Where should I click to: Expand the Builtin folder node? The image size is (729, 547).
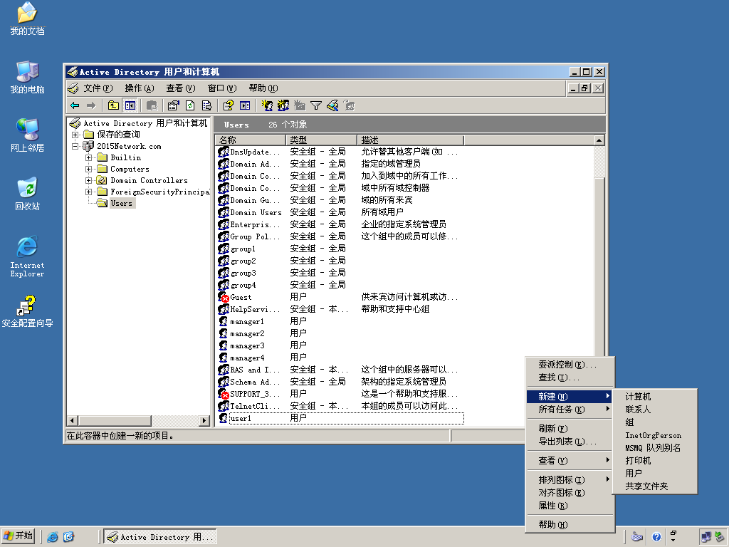click(88, 157)
